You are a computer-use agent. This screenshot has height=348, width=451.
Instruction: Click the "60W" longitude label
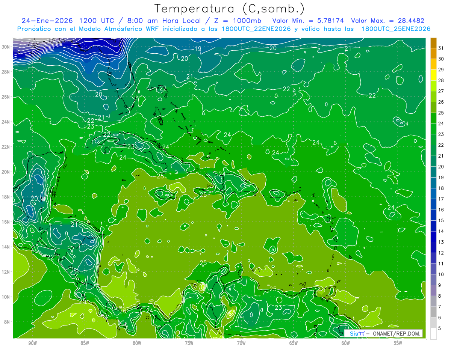pyautogui.click(x=346, y=343)
